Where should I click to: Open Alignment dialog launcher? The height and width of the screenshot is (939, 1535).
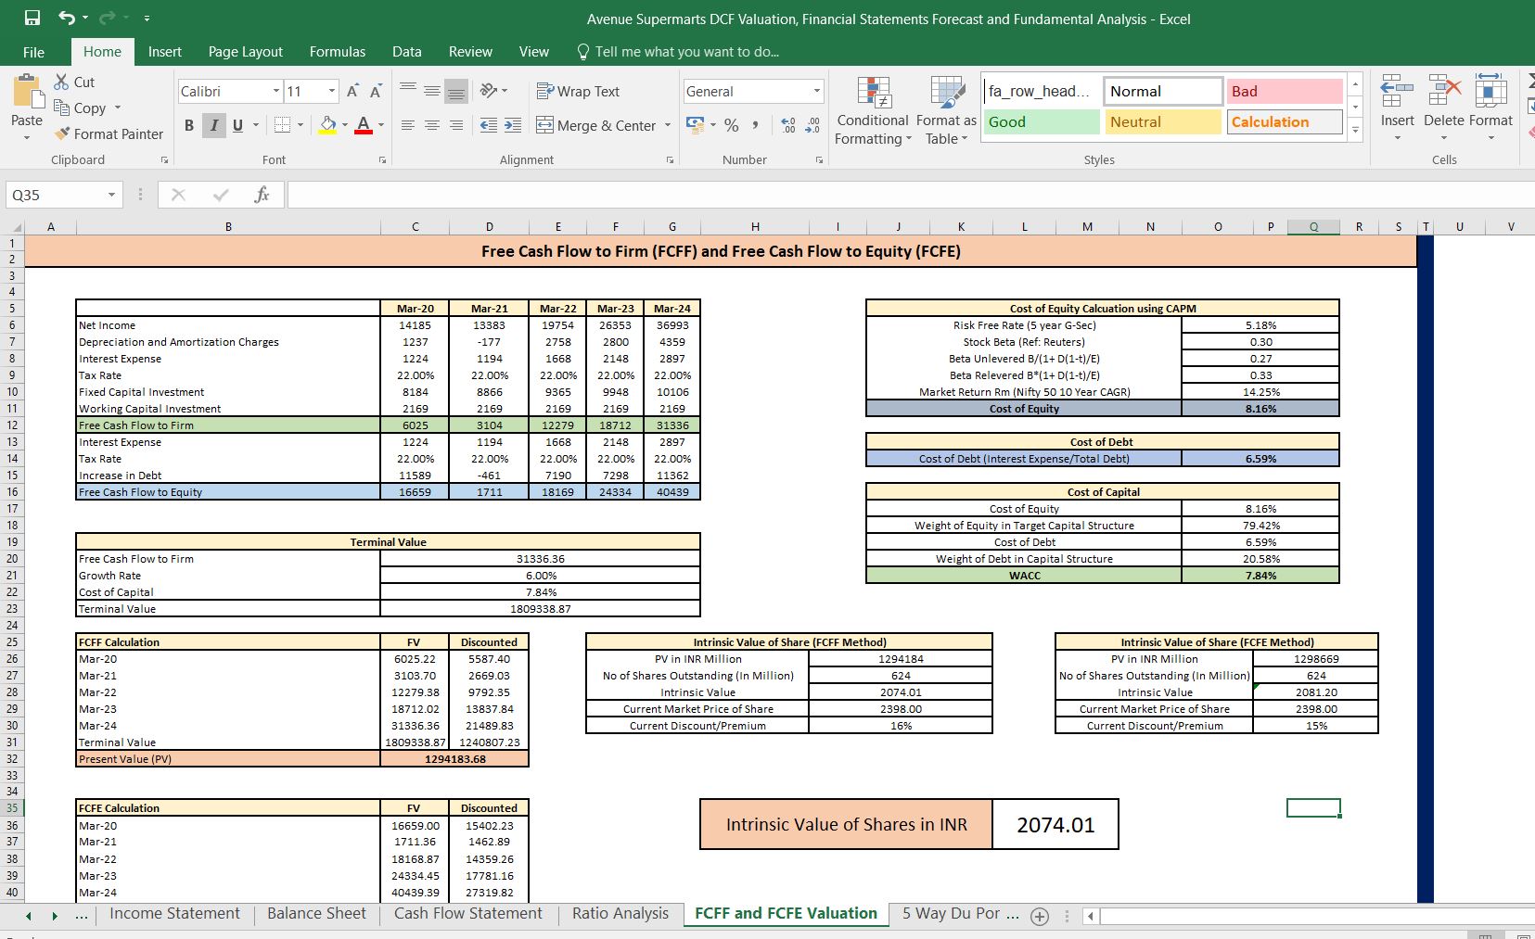(x=670, y=160)
